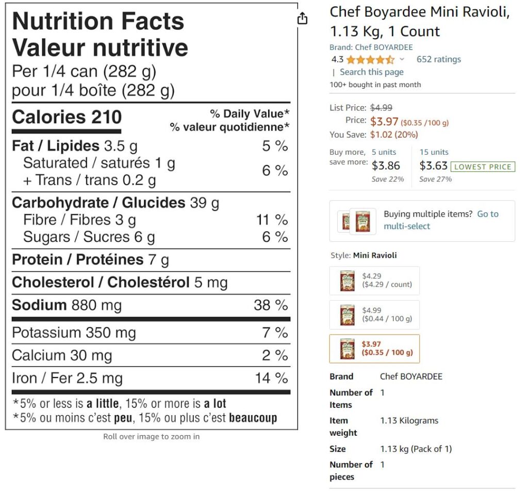
Task: Select the highlighted $3.97 Mini Ravioli style
Action: [x=374, y=349]
